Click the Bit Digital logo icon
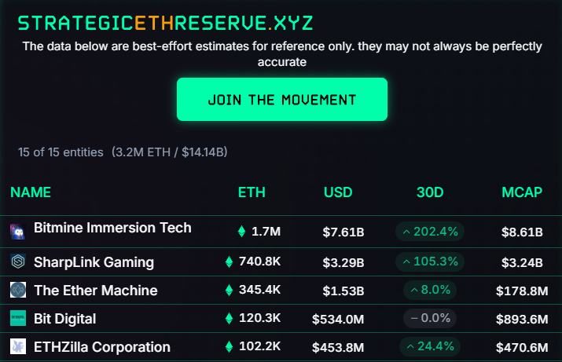Screen dimensions: 562x362 [18, 319]
